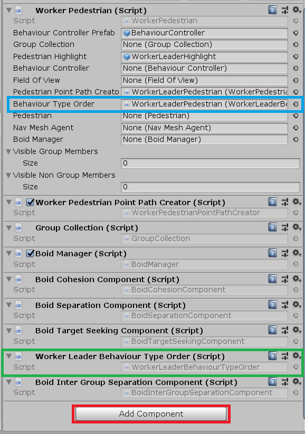Screen dimensions: 305x434
Task: Open presets for Group Collection script
Action: (285, 227)
